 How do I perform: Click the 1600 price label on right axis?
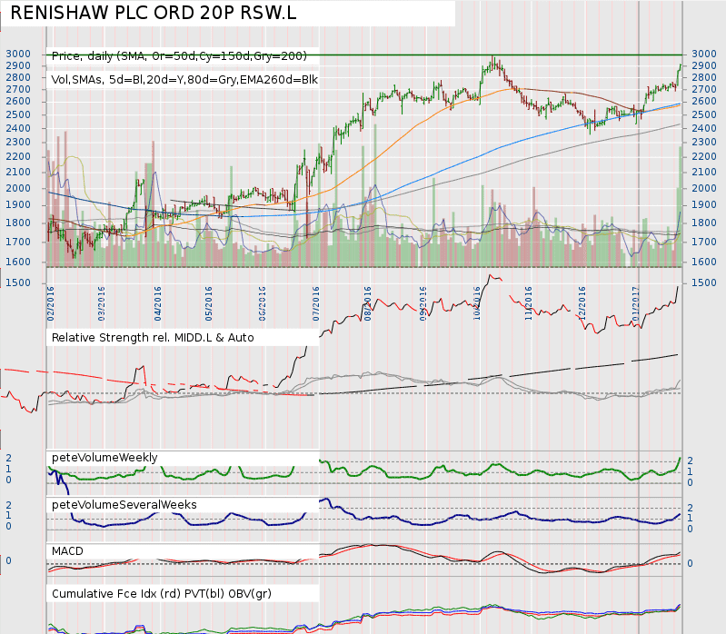point(704,262)
